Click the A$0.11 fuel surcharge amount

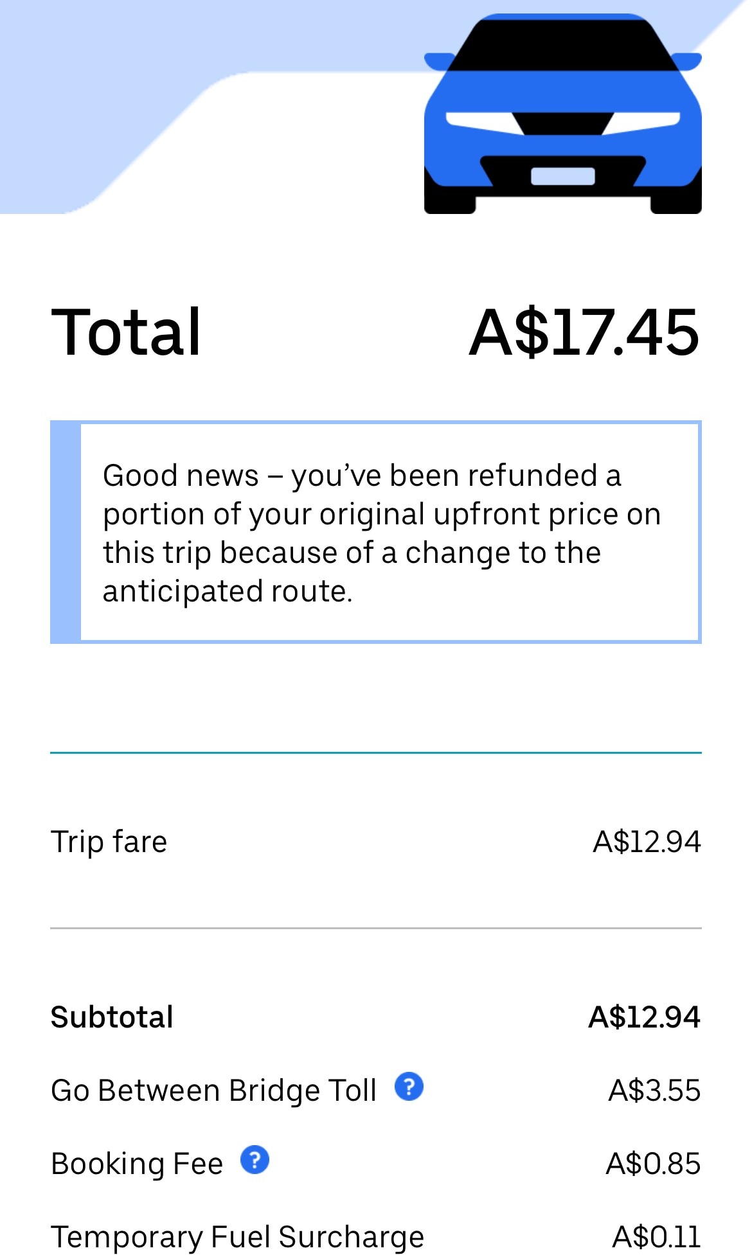pyautogui.click(x=656, y=1237)
